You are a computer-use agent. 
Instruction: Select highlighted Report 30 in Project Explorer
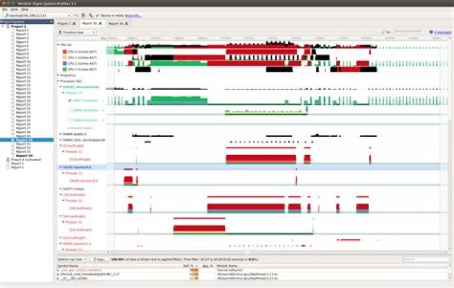pos(24,140)
